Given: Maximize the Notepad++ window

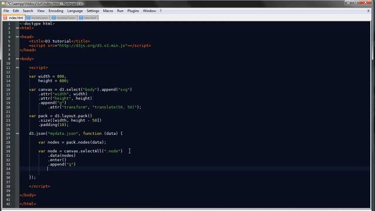Looking at the screenshot, I should [x=356, y=2].
